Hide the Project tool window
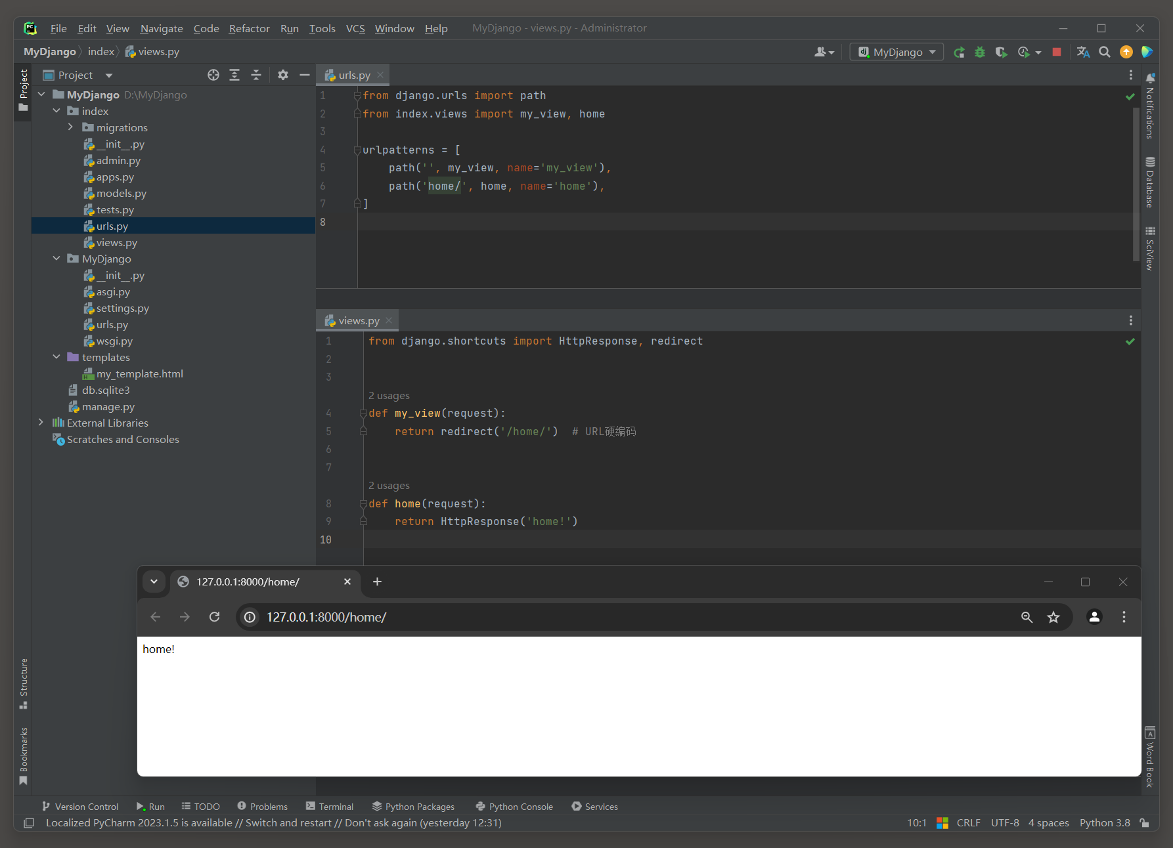This screenshot has height=848, width=1173. (x=305, y=75)
